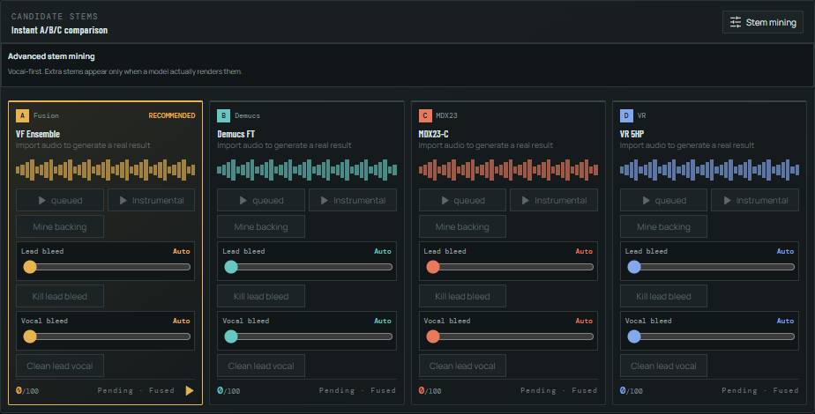Click Mine backing on VF Ensemble card

tap(60, 226)
